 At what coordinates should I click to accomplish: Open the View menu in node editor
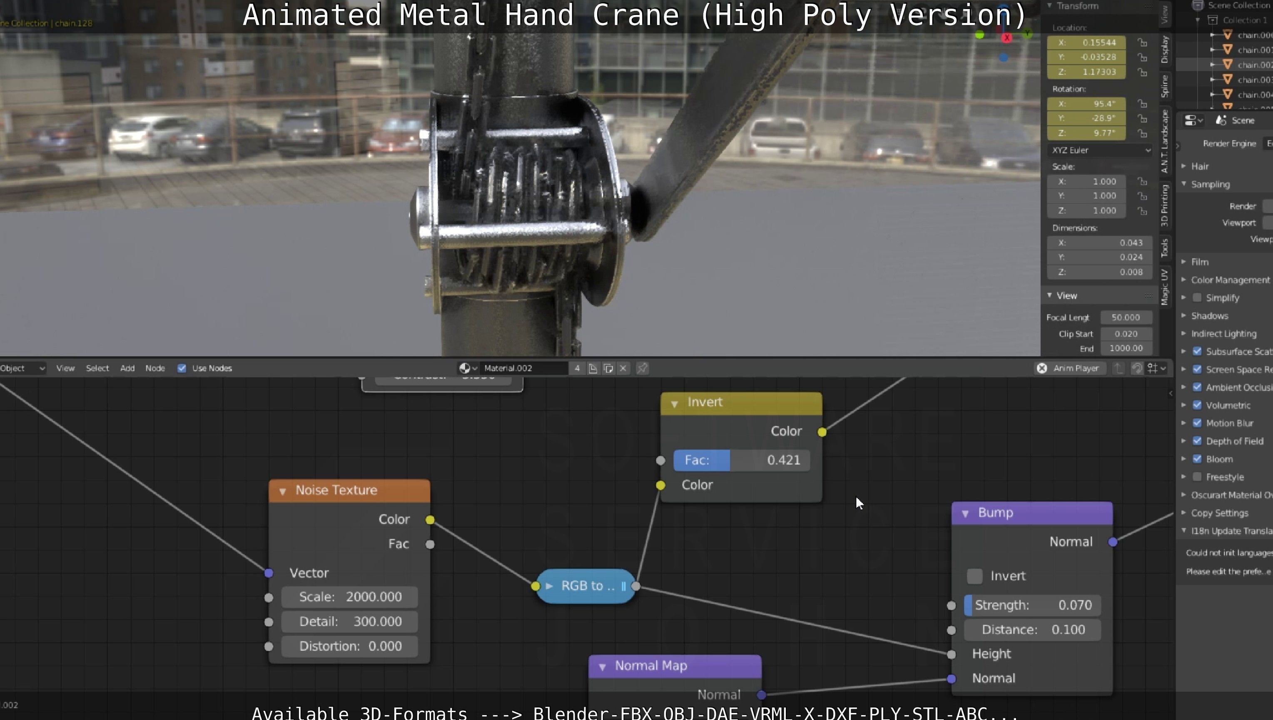pos(65,368)
